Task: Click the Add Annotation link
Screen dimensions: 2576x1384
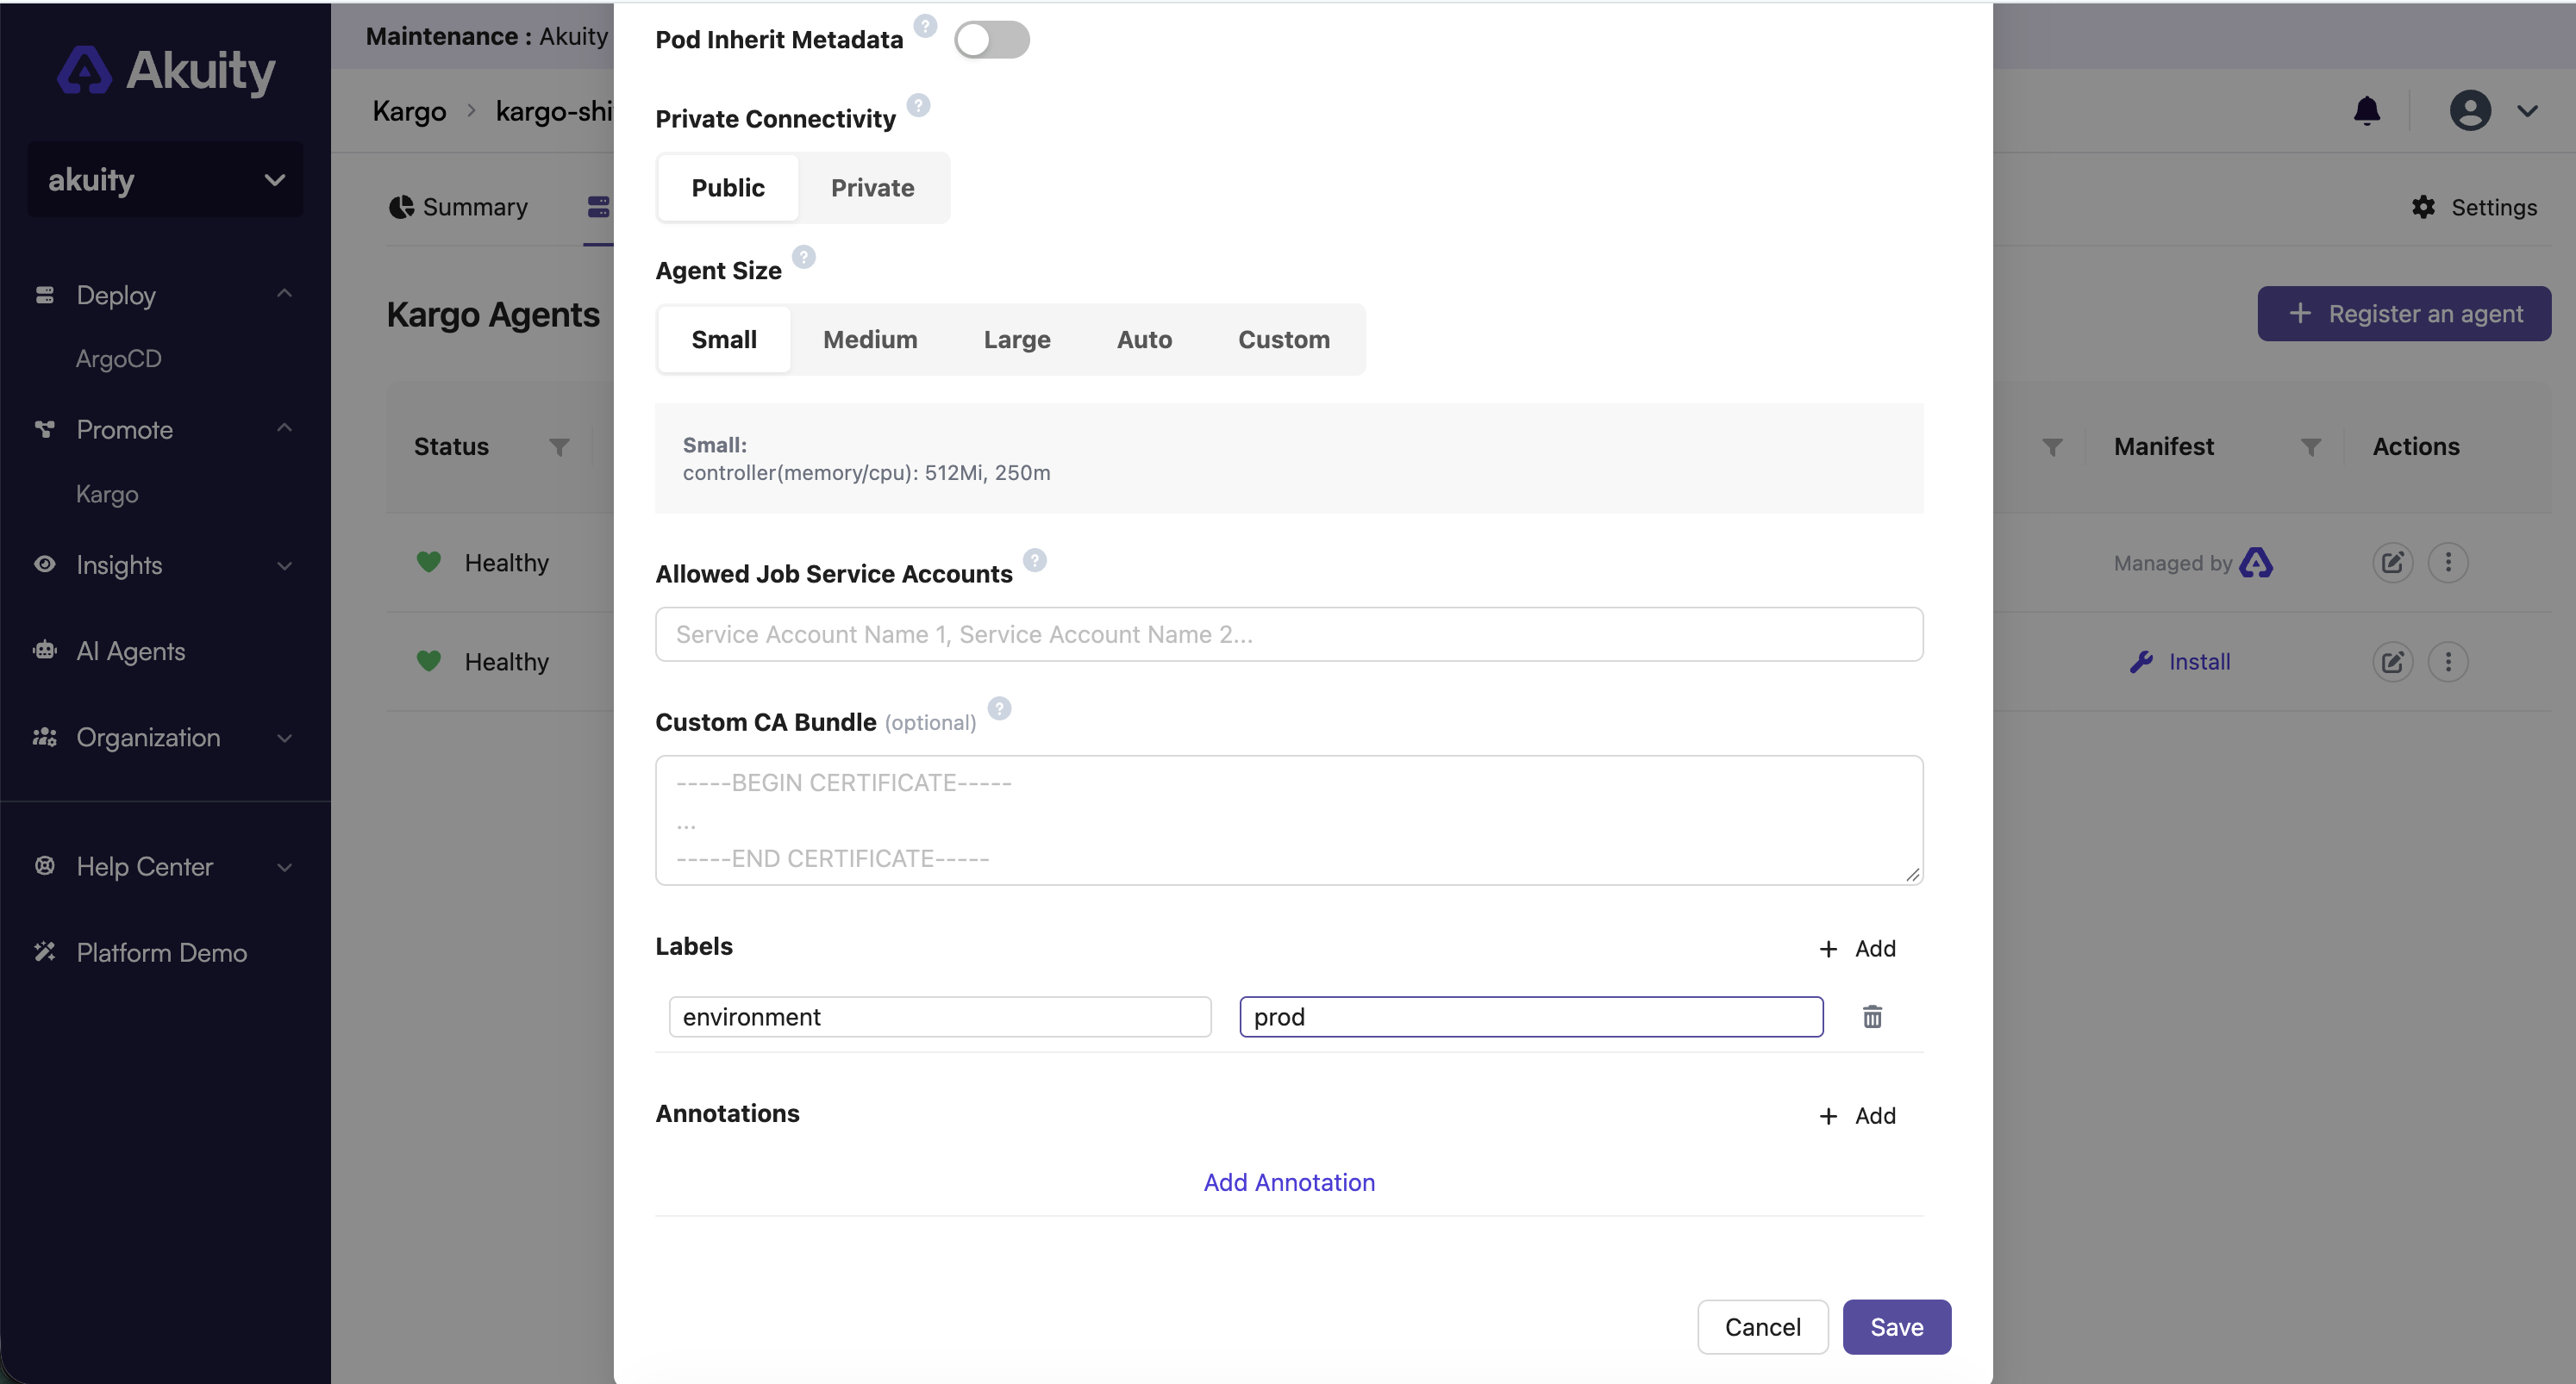Action: pyautogui.click(x=1289, y=1182)
